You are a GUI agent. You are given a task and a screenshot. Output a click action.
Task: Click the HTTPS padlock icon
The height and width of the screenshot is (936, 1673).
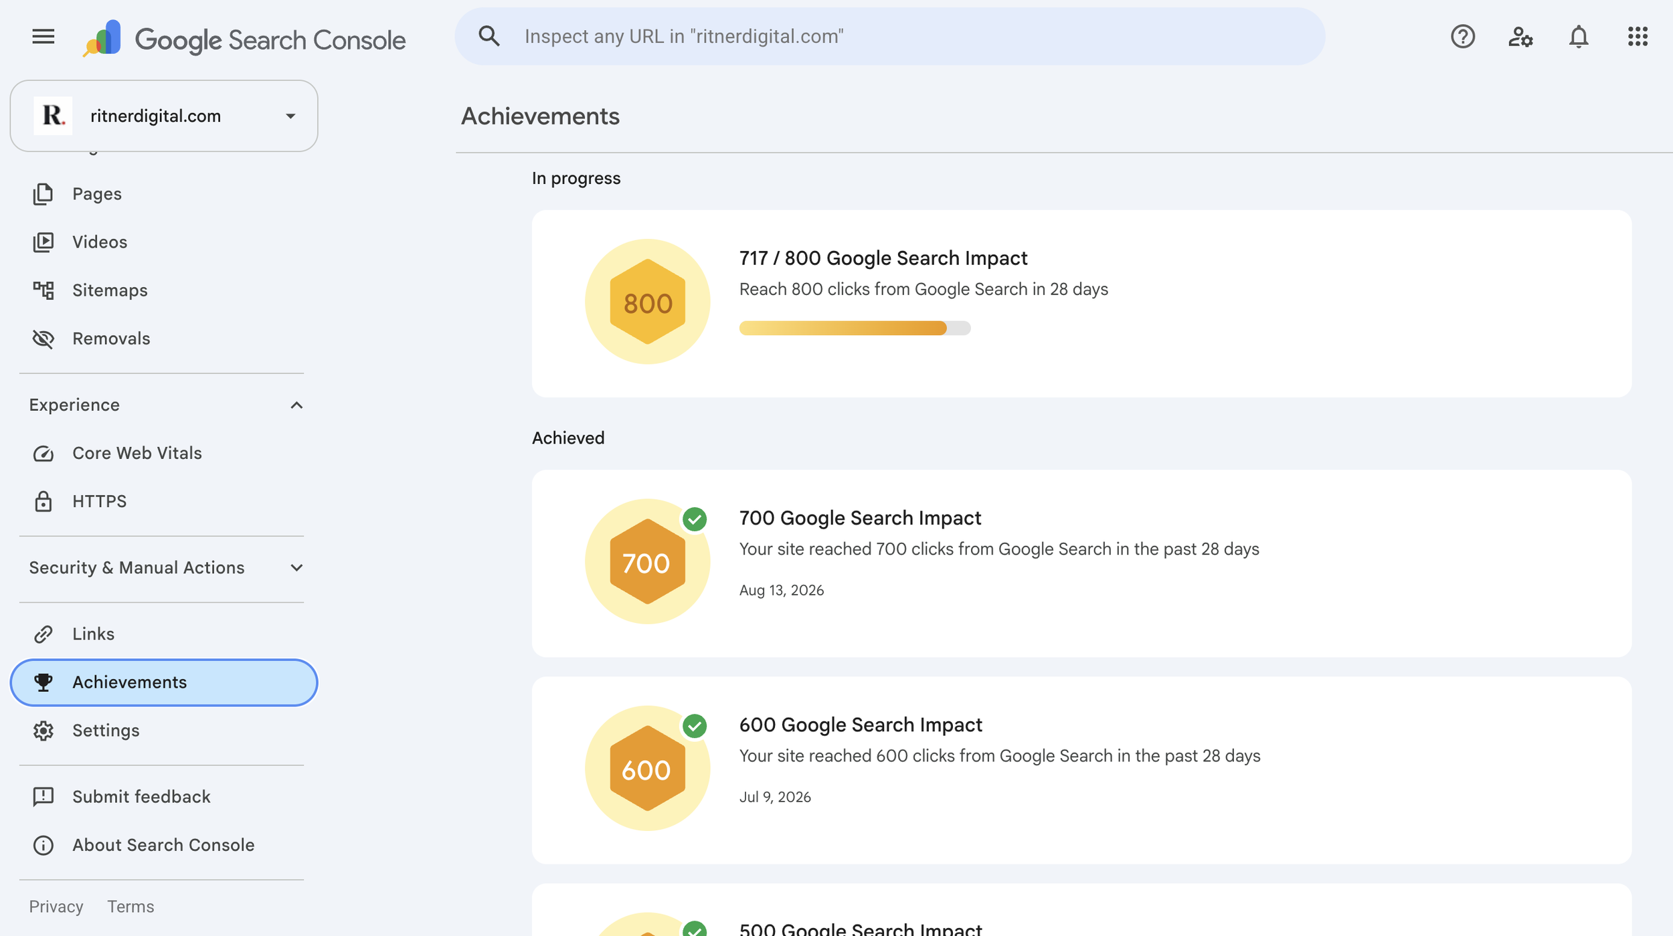click(x=43, y=501)
